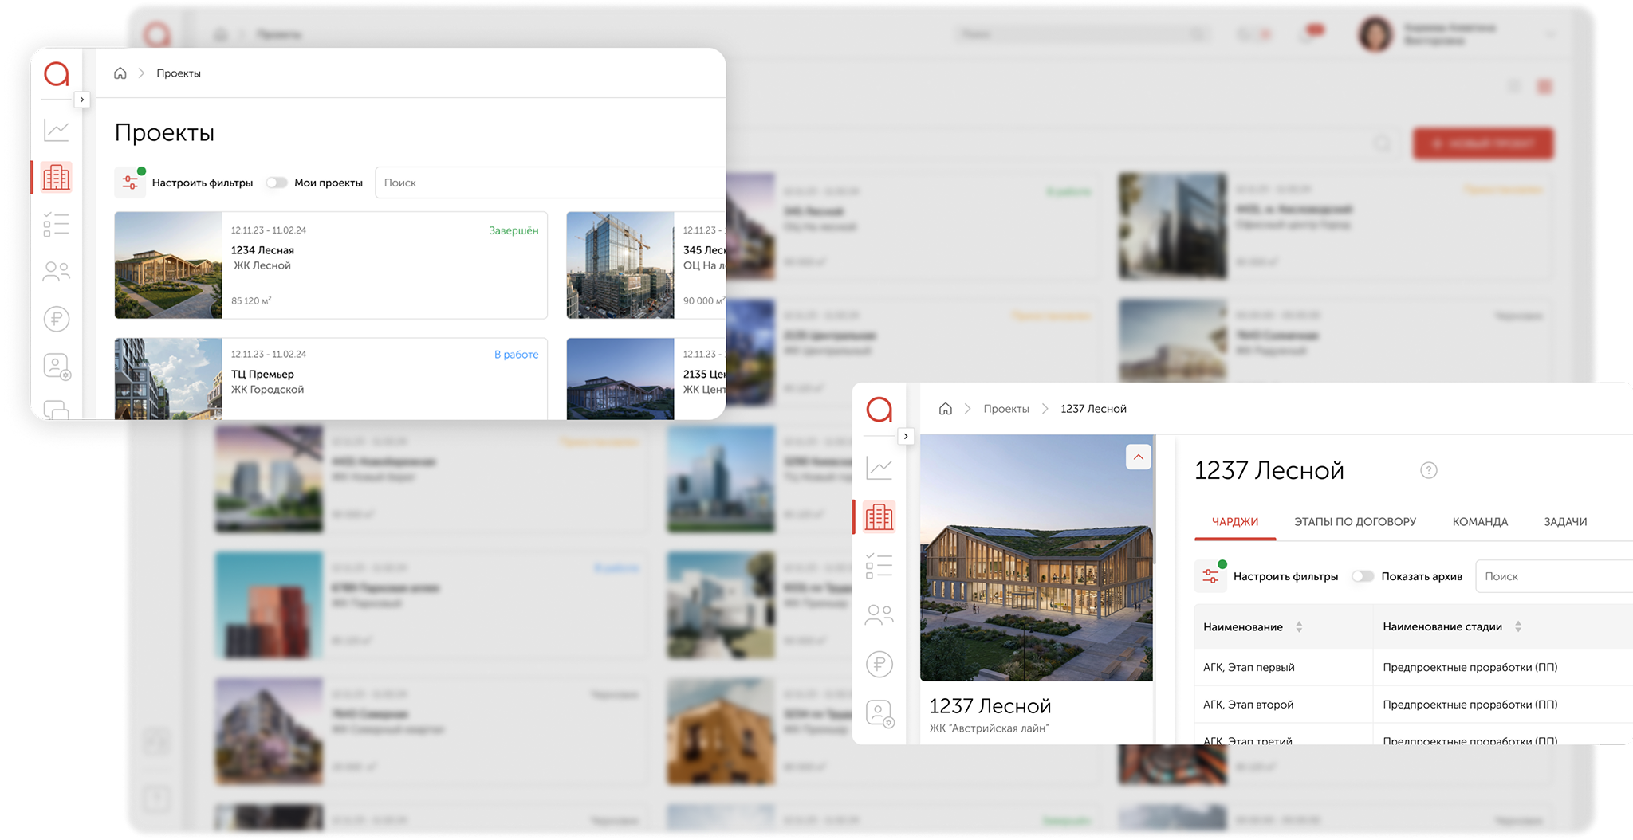Open filter settings icon next to Показать архив
Image resolution: width=1633 pixels, height=840 pixels.
coord(1210,576)
